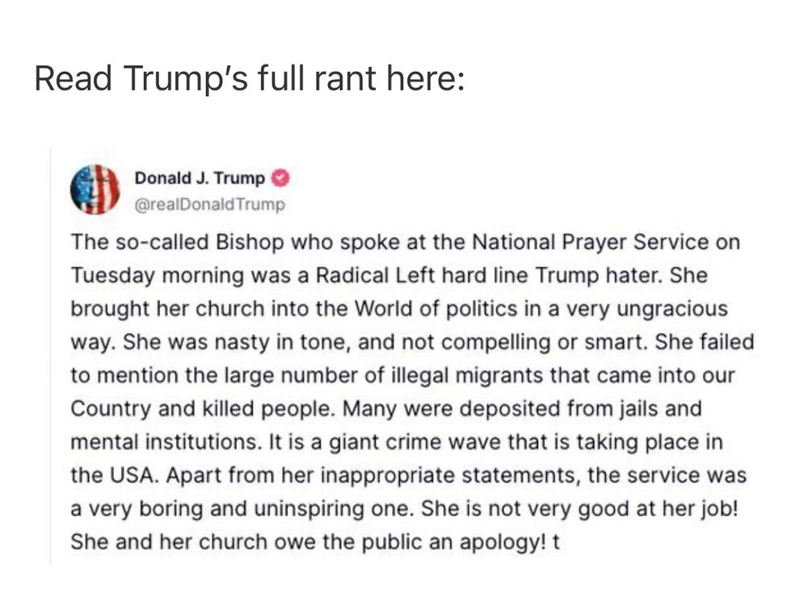Click the words "mental institutions"
This screenshot has height=601, width=808.
point(166,442)
